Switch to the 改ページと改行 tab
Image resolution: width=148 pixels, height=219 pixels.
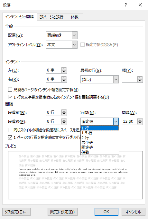(x=51, y=17)
